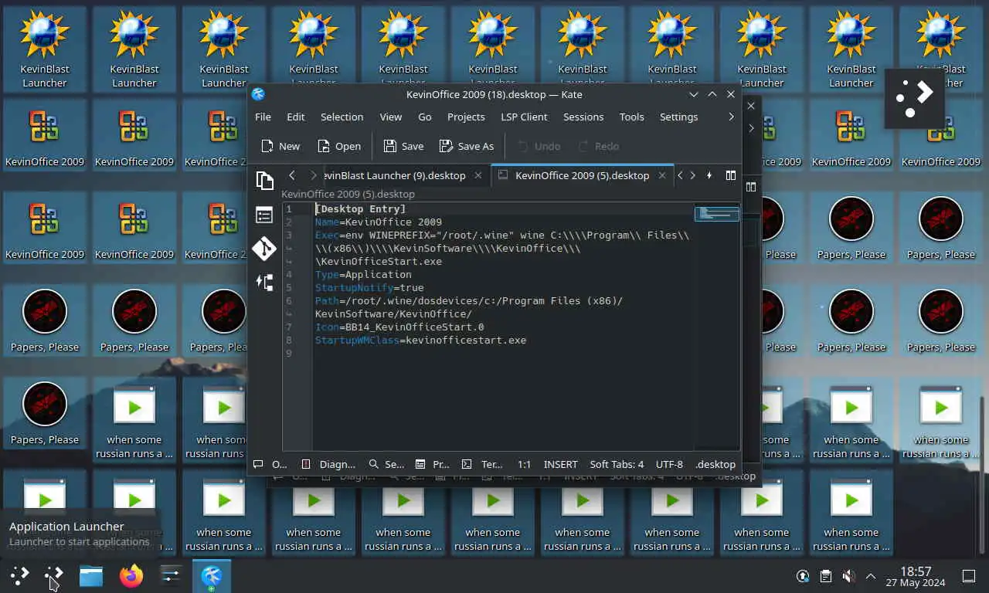Open the Settings menu
This screenshot has height=593, width=989.
pyautogui.click(x=678, y=117)
